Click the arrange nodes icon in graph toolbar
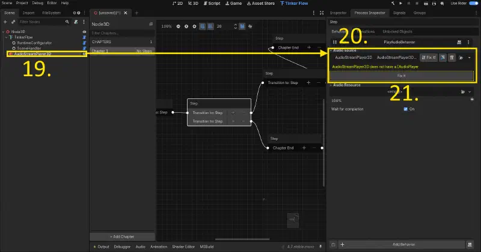Image resolution: width=481 pixels, height=252 pixels. [x=250, y=26]
